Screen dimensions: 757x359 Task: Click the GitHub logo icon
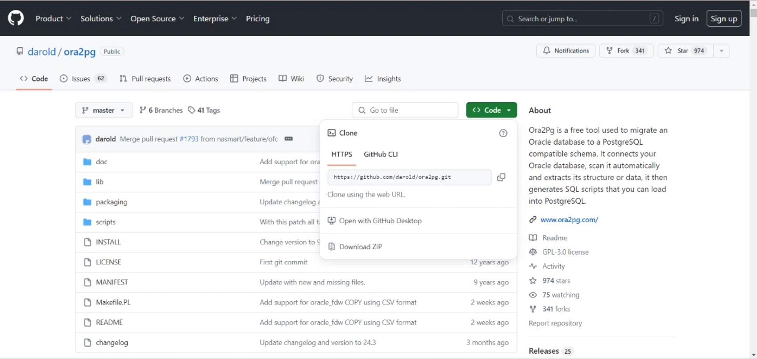tap(16, 18)
